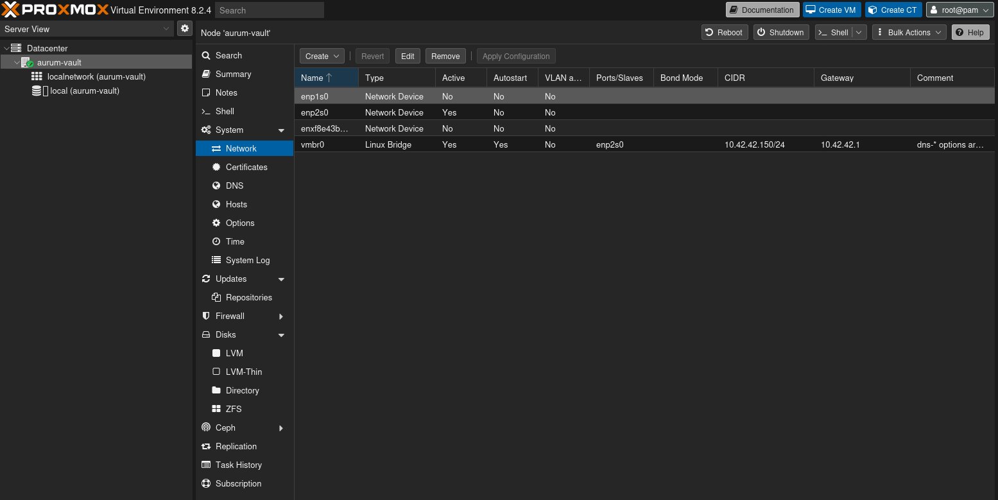Click the Options gear icon

[x=216, y=223]
